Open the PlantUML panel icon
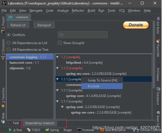 tap(158, 41)
